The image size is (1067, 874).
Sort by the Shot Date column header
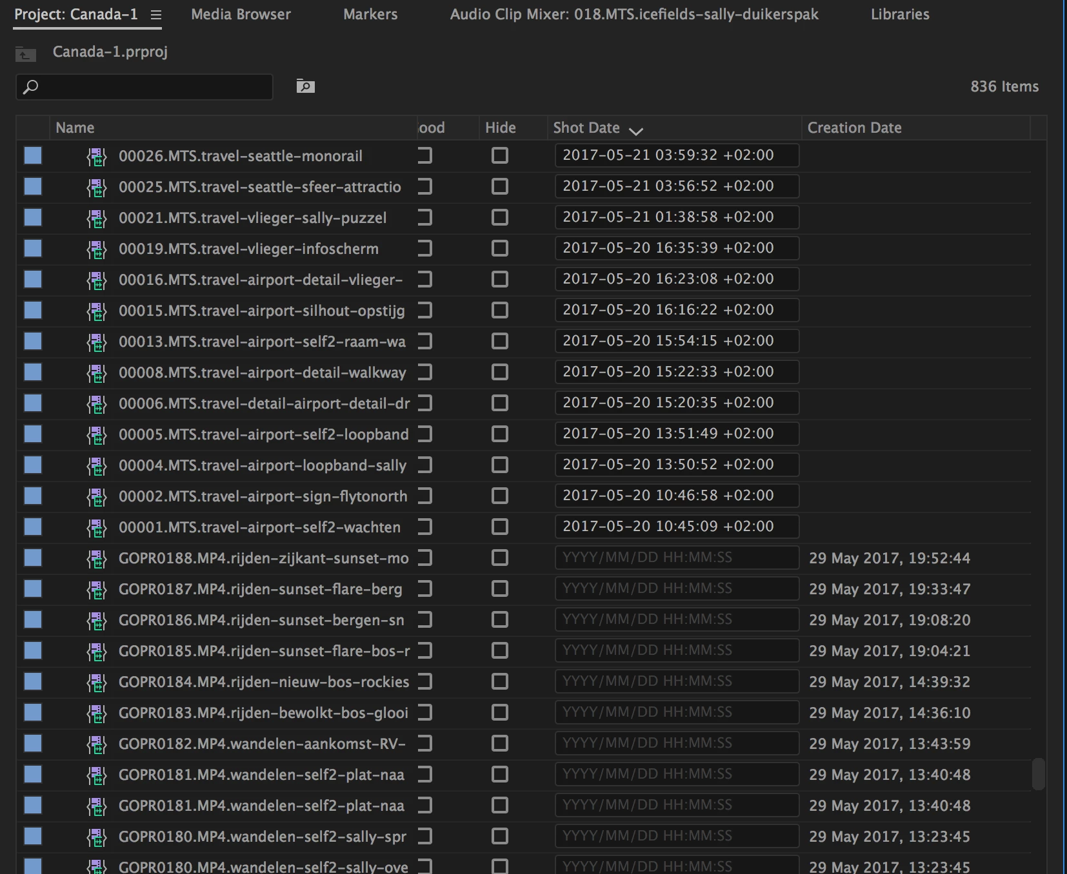point(586,128)
